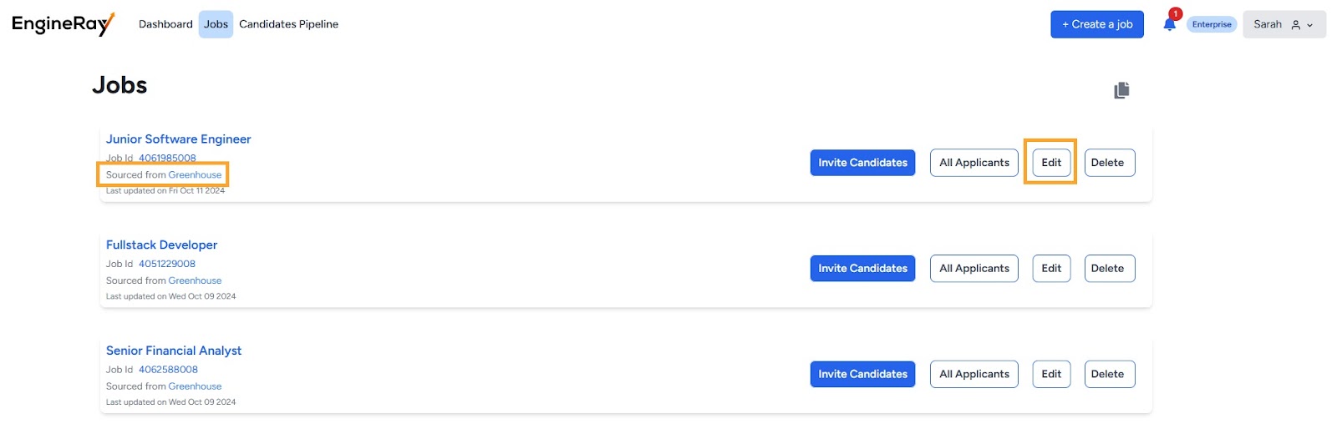Invite candidates for Senior Financial Analyst

862,375
